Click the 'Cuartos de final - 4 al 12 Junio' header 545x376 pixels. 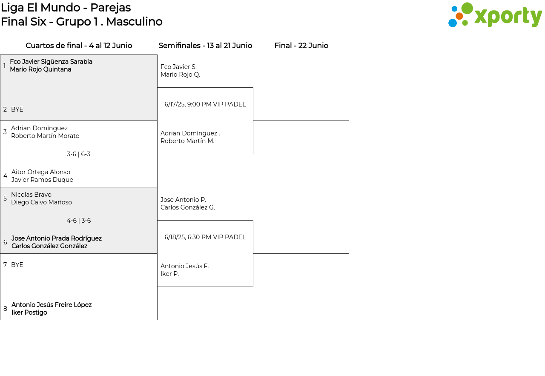(x=79, y=46)
